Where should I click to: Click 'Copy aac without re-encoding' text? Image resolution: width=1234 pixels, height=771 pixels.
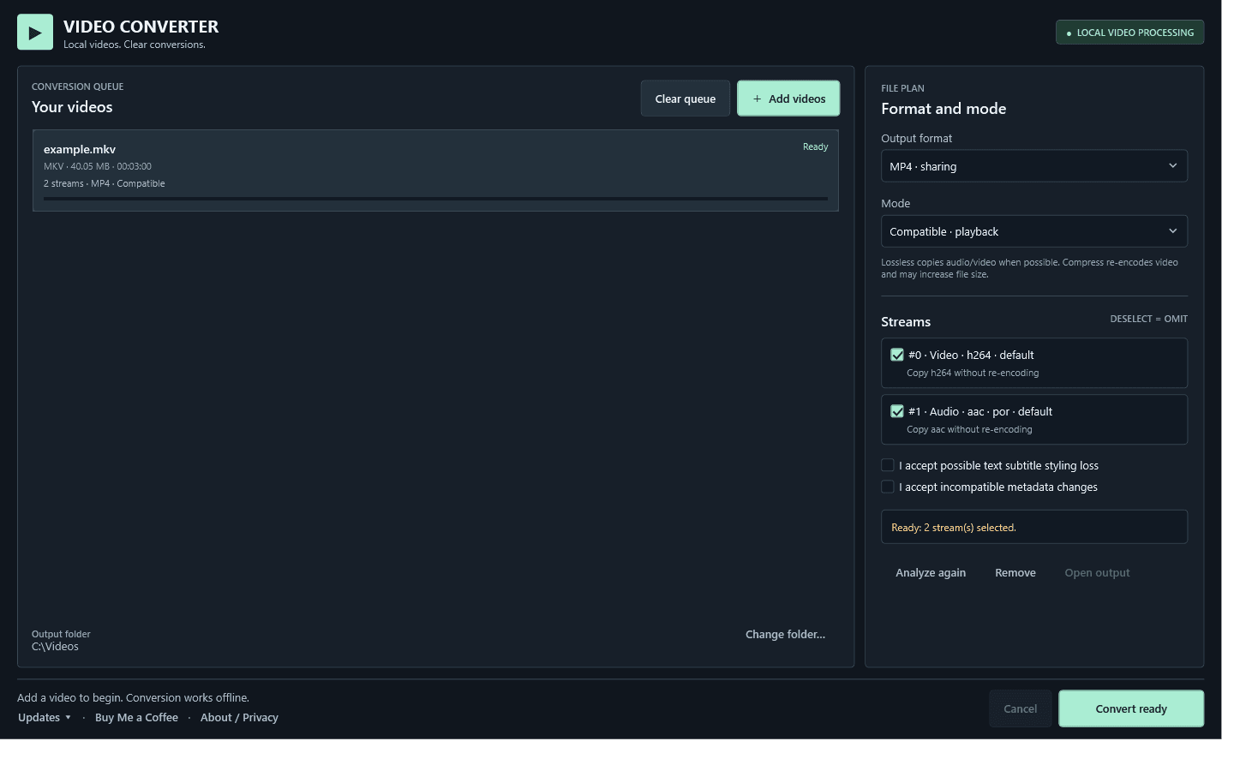click(969, 429)
